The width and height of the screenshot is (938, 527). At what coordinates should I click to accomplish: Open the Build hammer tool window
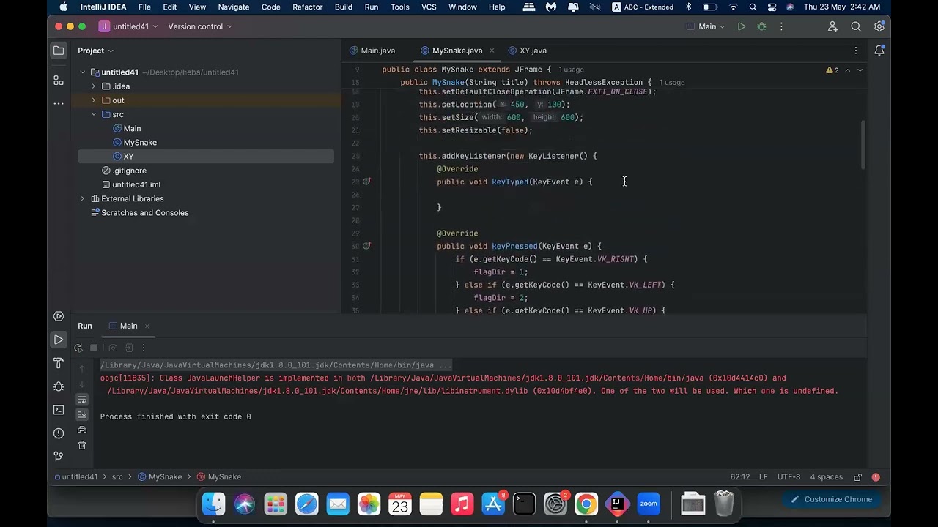(x=59, y=363)
